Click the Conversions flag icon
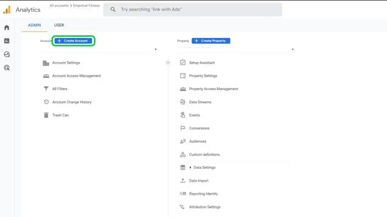The height and width of the screenshot is (217, 387). coord(183,128)
